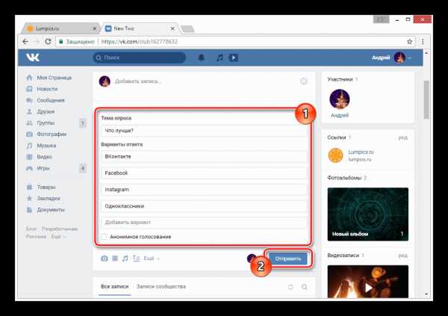Open Блог footer link
448x316 pixels.
click(31, 229)
